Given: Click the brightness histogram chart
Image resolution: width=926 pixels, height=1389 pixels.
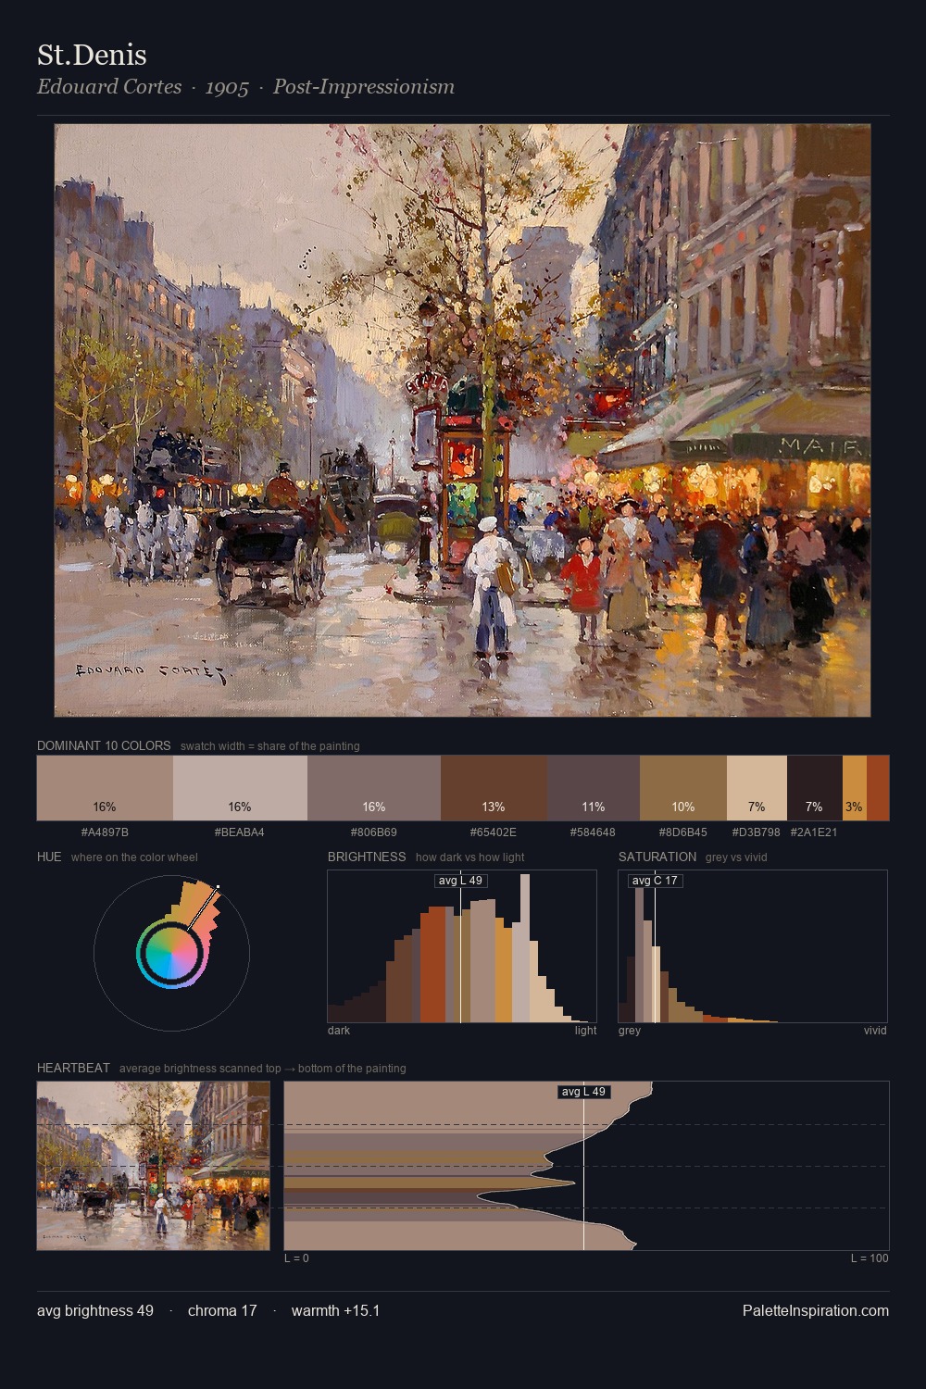Looking at the screenshot, I should click(462, 946).
